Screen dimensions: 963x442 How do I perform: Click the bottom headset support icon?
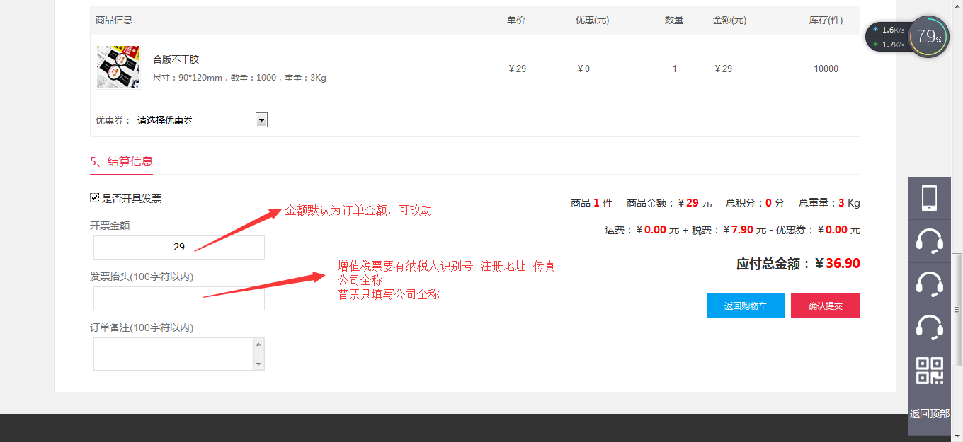coord(929,327)
